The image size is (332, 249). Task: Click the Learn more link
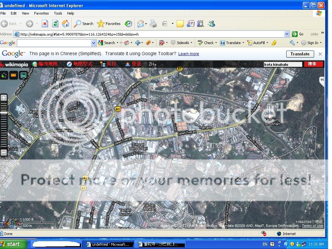(x=188, y=54)
